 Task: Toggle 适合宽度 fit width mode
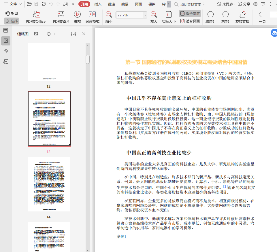coord(190,14)
